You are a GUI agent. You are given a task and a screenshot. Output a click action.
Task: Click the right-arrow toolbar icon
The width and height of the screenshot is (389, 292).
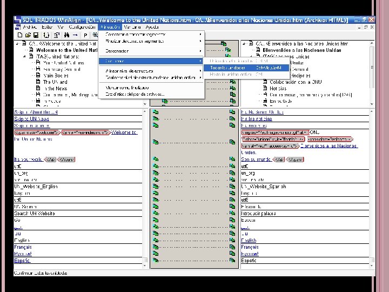pos(75,35)
